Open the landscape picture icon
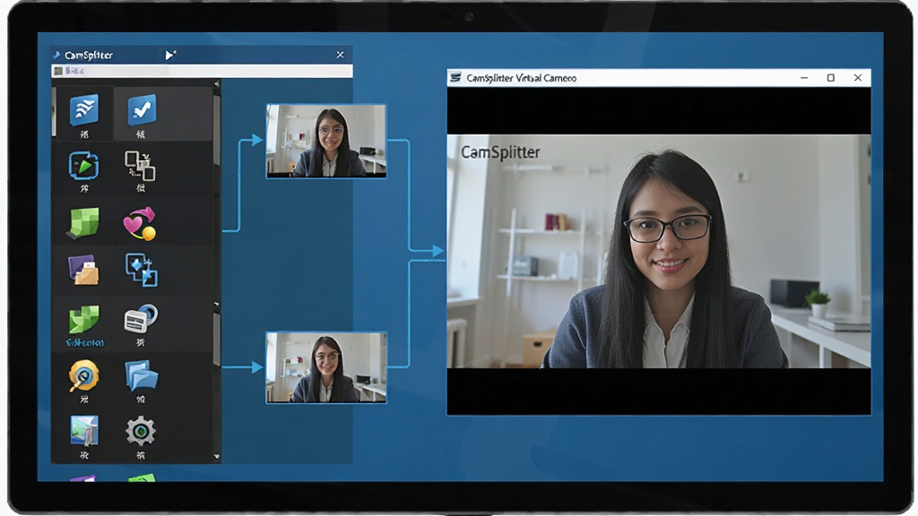This screenshot has width=918, height=516. (83, 431)
